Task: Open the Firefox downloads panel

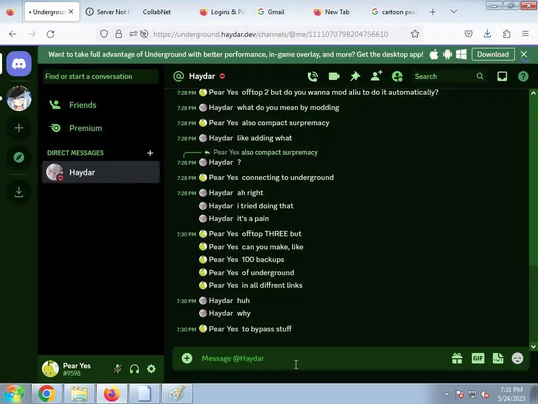Action: point(487,34)
